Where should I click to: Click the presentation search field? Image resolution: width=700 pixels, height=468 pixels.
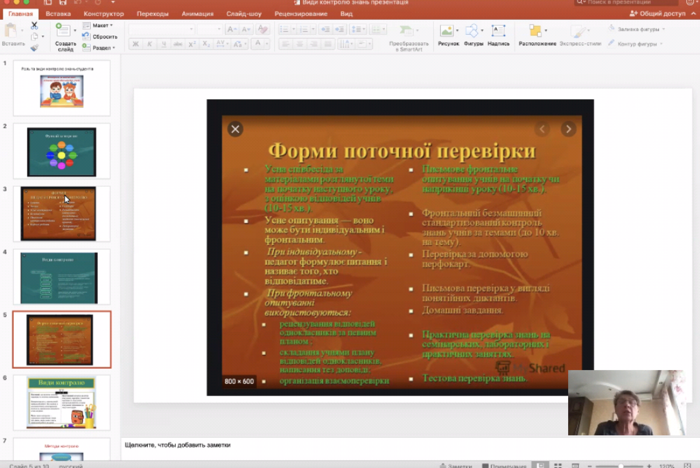627,3
